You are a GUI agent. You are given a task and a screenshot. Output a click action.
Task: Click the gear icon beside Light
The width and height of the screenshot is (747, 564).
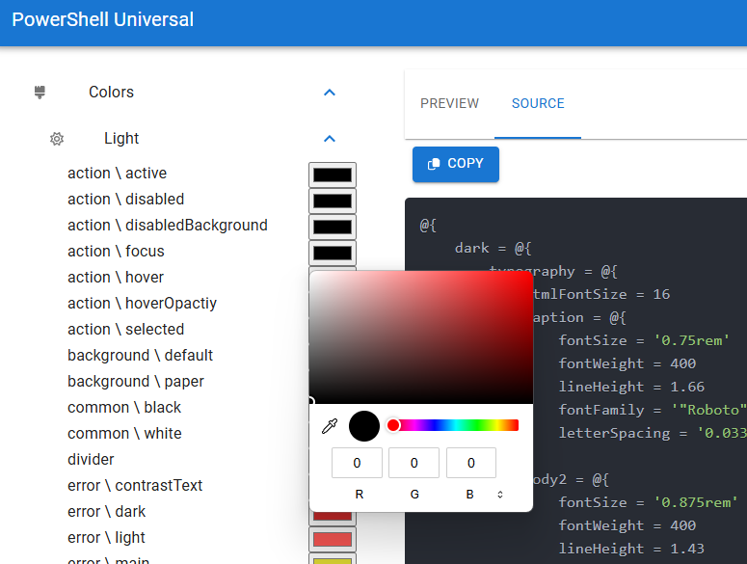click(57, 139)
